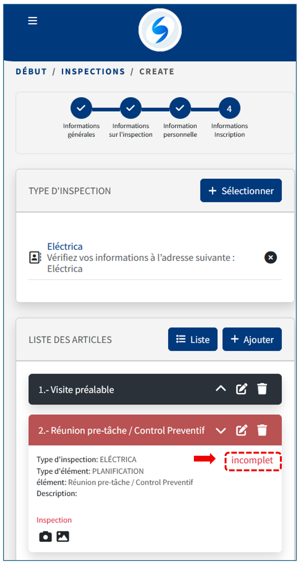
Task: Take a photo with camera icon
Action: coord(45,536)
